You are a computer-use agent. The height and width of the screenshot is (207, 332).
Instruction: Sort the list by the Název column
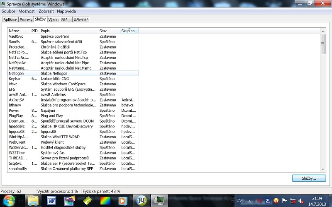point(19,31)
